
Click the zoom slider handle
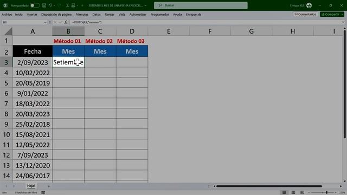(x=326, y=192)
